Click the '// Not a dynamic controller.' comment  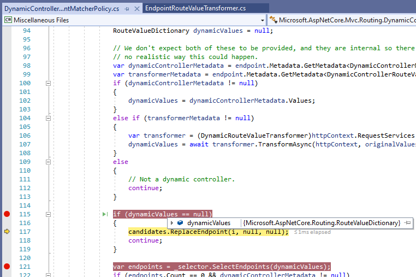181,179
